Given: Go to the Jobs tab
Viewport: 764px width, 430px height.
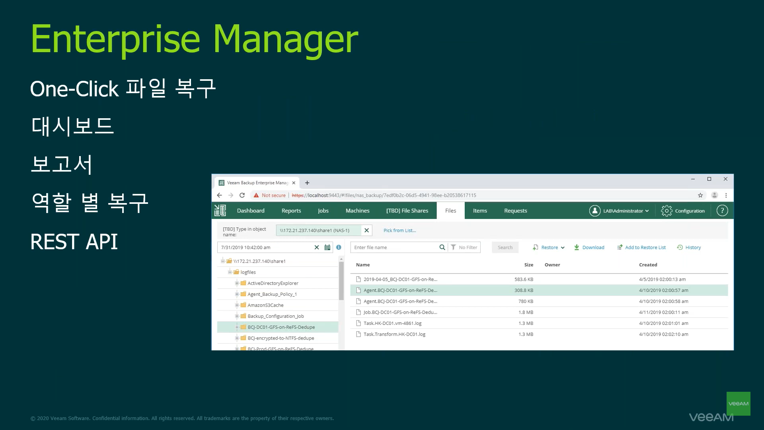Looking at the screenshot, I should click(x=323, y=211).
